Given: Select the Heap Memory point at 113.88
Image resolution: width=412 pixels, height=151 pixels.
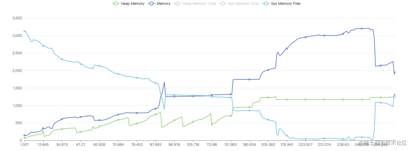Looking at the screenshot, I should 211,124.
